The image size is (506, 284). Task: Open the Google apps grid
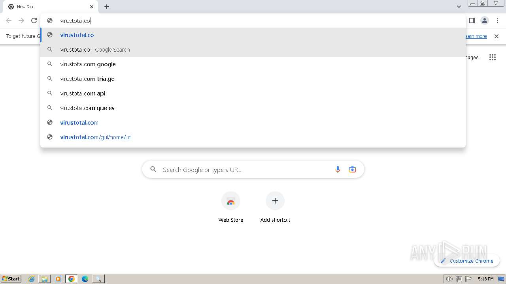[x=493, y=57]
